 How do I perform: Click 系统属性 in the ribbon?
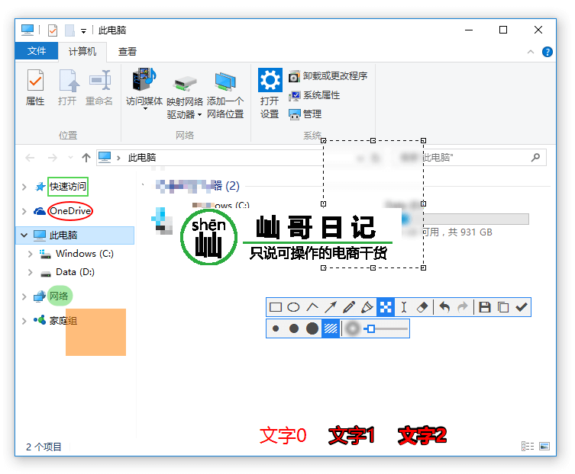point(315,95)
